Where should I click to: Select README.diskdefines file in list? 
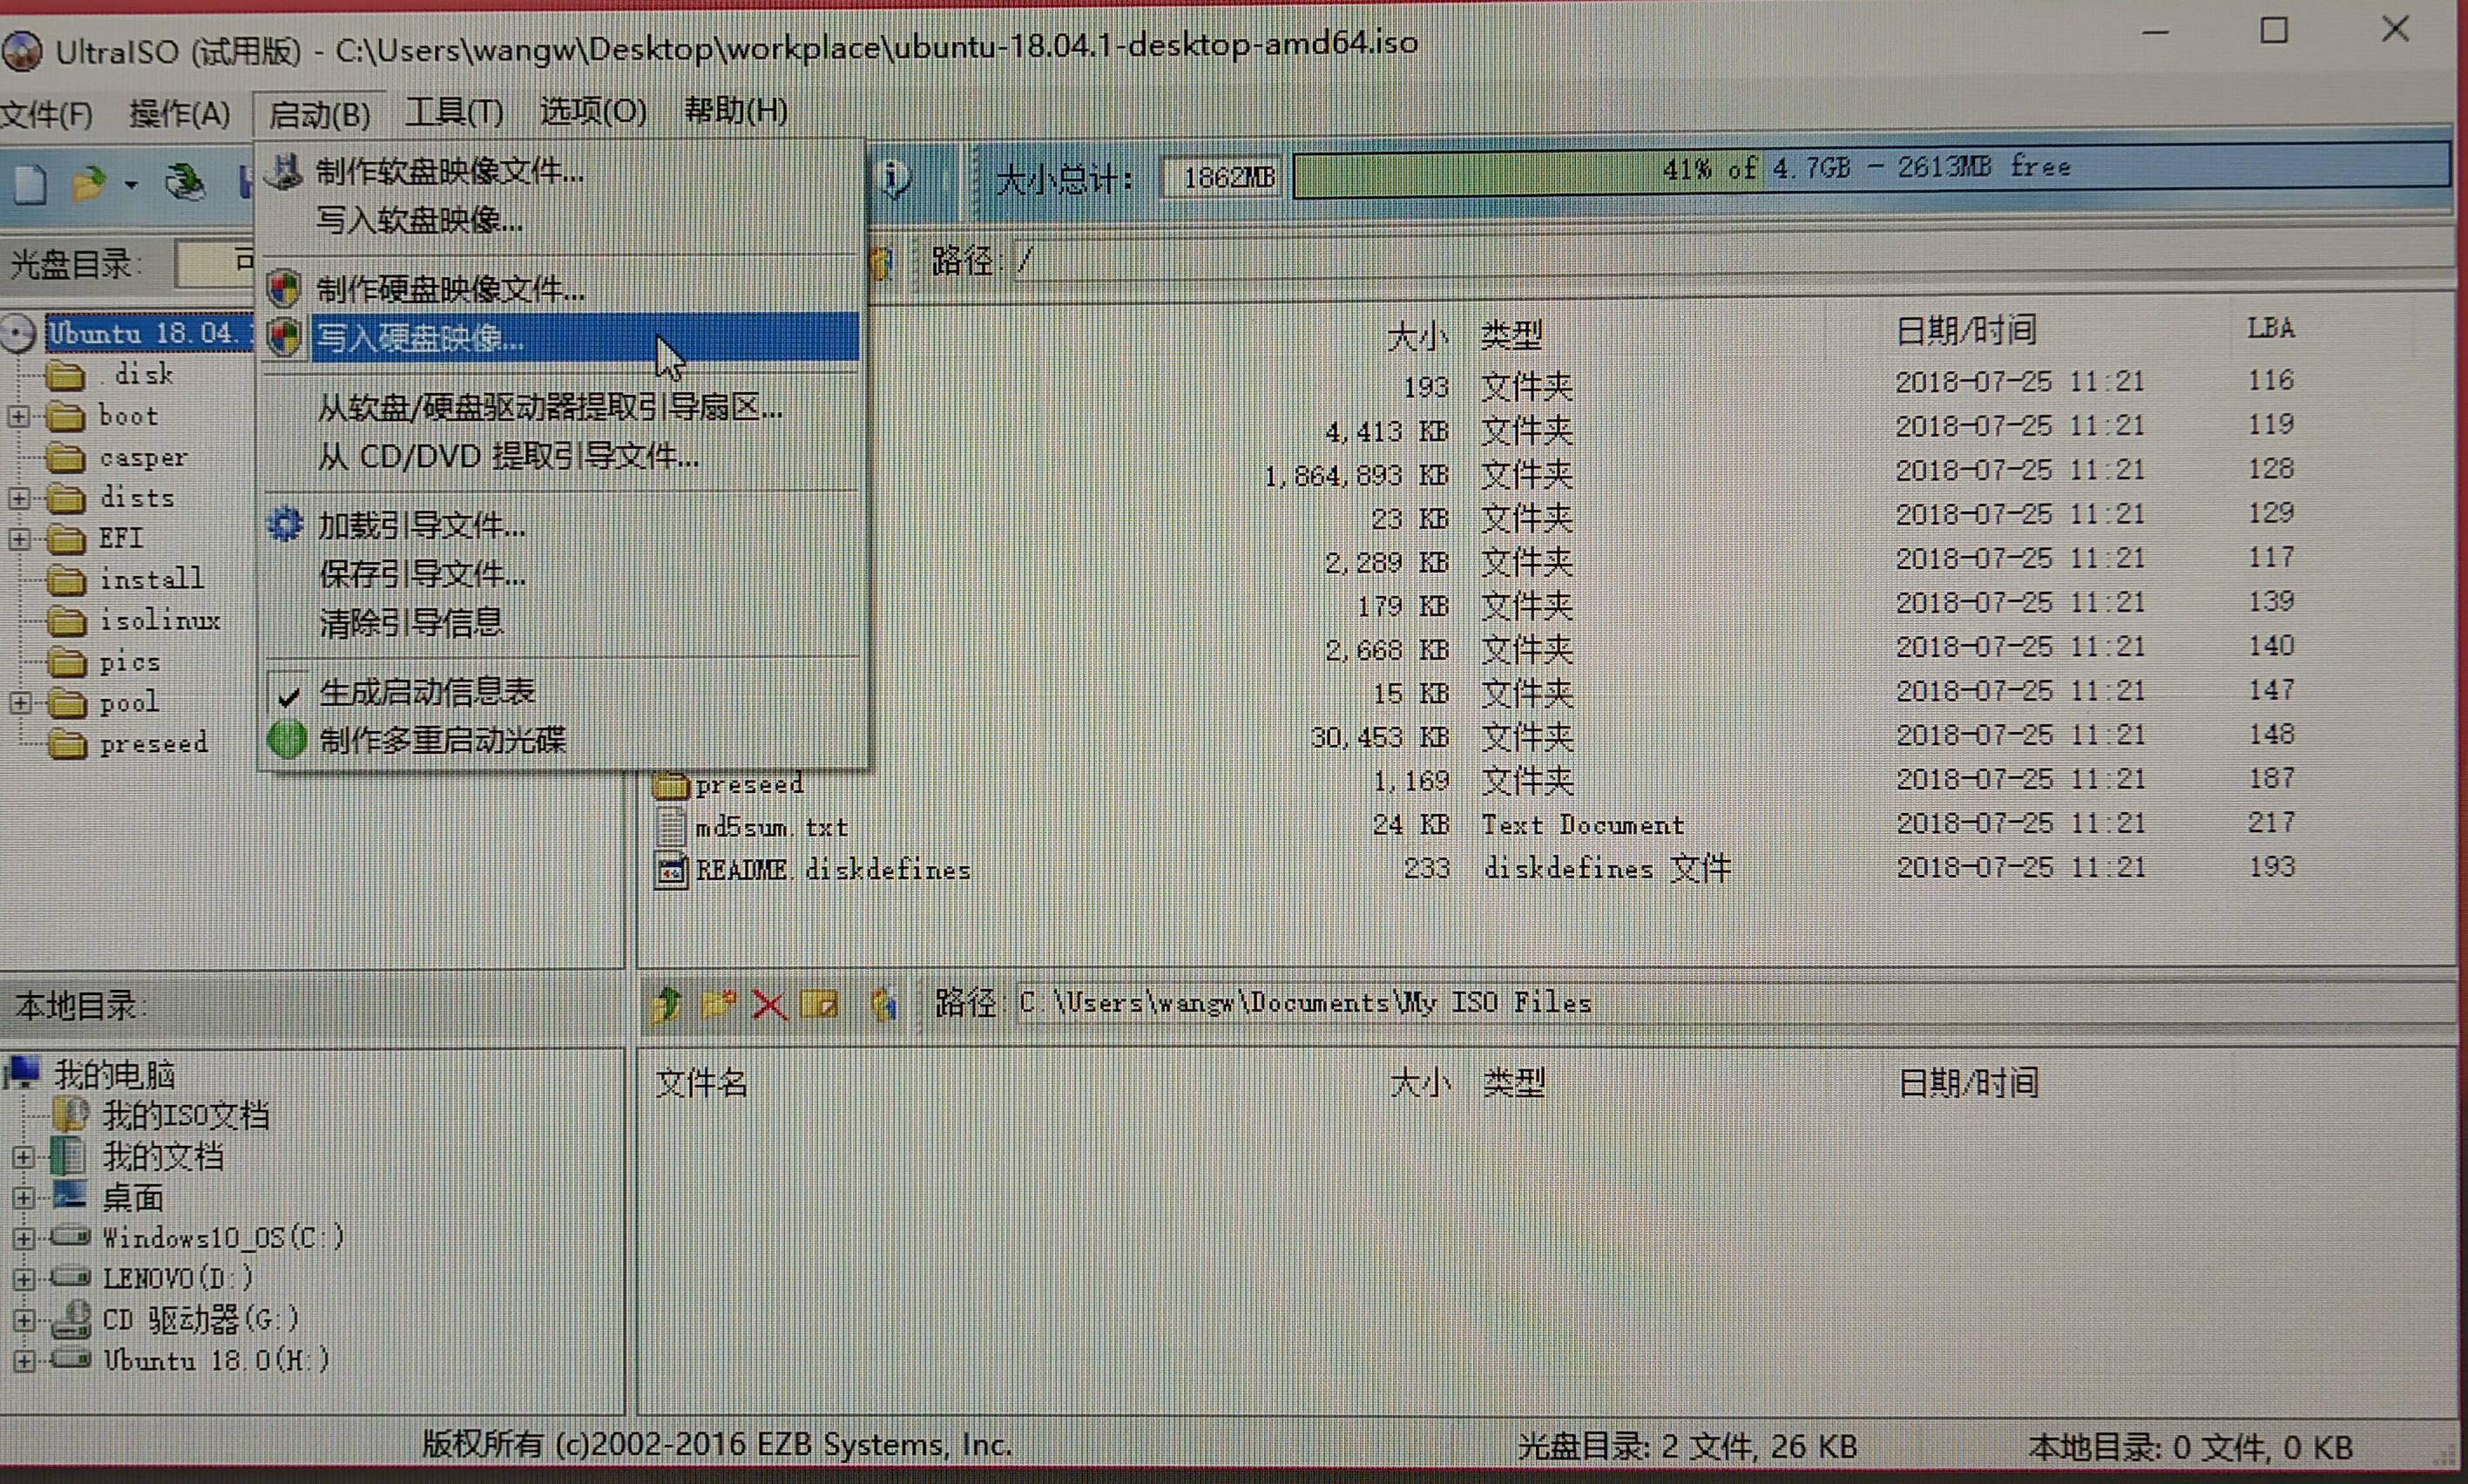832,871
